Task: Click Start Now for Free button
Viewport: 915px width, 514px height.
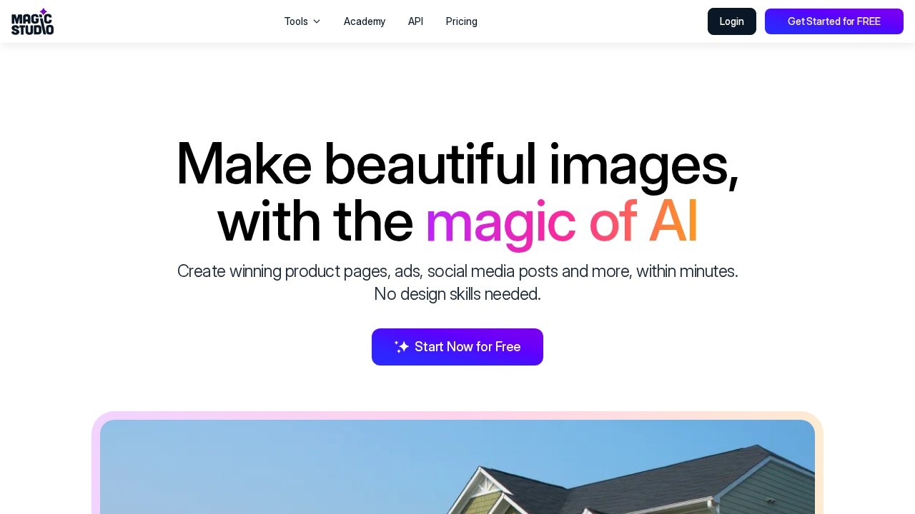Action: (x=457, y=347)
